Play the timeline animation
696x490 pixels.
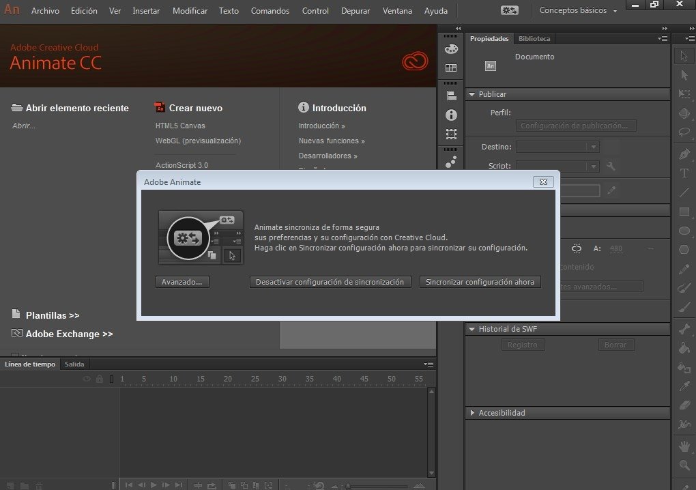(154, 485)
